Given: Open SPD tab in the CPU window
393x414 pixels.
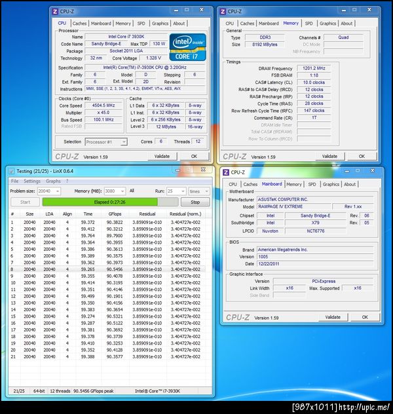Looking at the screenshot, I should [x=141, y=24].
